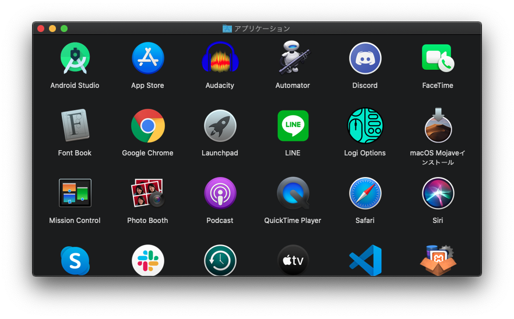
Task: Select the App Store icon
Action: (148, 58)
